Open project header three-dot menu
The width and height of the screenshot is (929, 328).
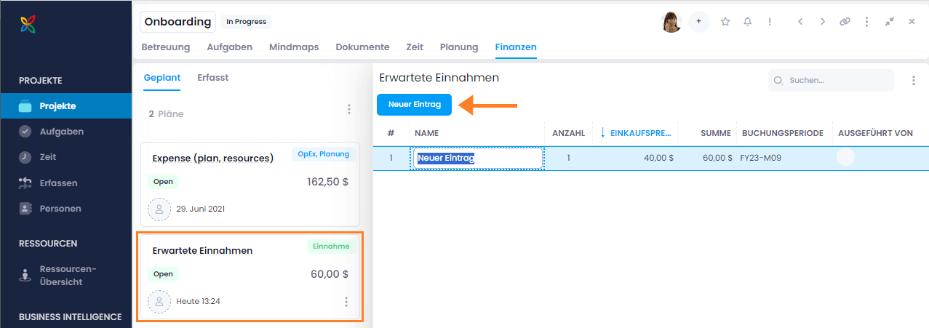866,22
